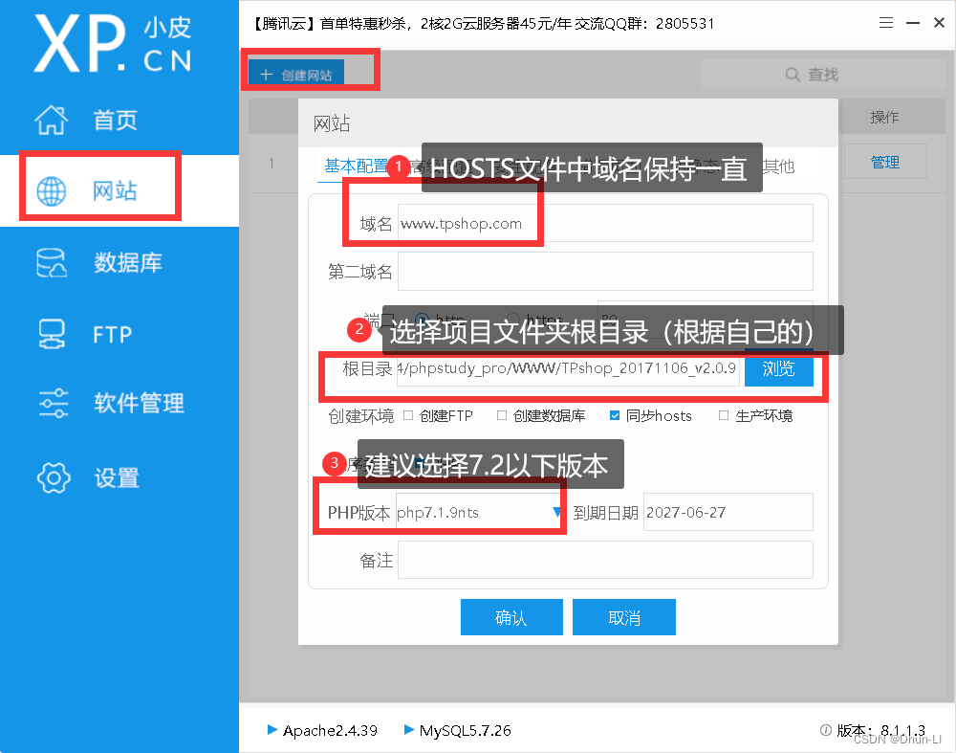Open the hamburger menu icon in title bar

(x=886, y=23)
